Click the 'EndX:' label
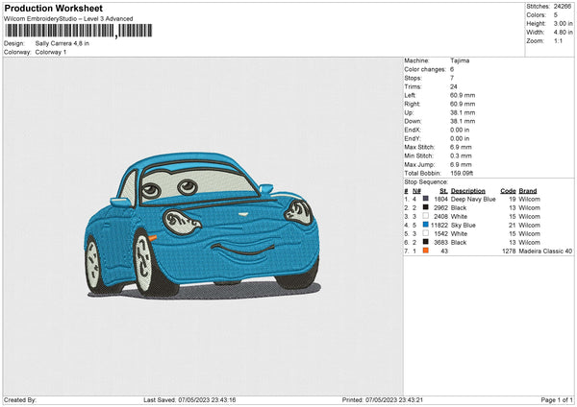The height and width of the screenshot is (407, 577). (x=413, y=130)
